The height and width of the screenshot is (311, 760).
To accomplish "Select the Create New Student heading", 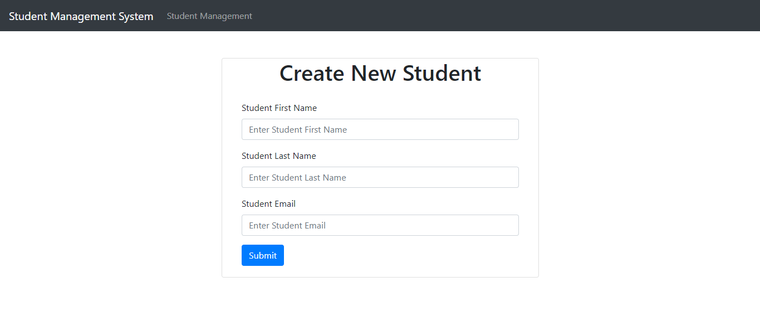I will tap(380, 74).
